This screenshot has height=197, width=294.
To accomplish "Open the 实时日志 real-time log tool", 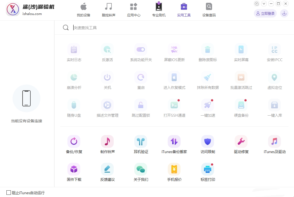I will tap(74, 52).
